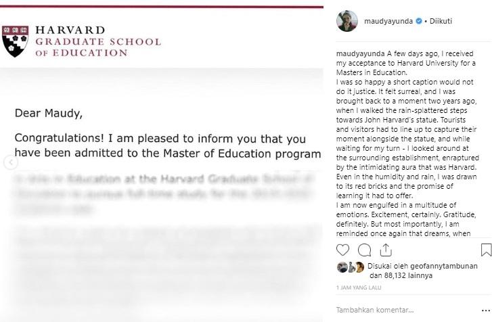Click the Harvard acceptance letter image
Screen dimensions: 492x322
(x=162, y=203)
